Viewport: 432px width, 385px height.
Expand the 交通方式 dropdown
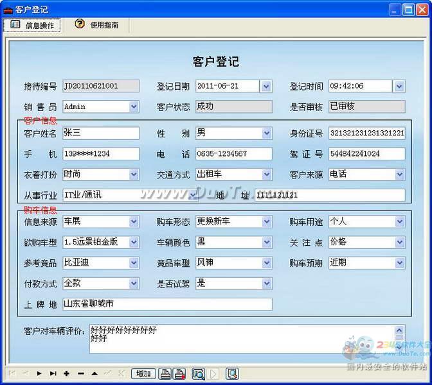pos(266,175)
